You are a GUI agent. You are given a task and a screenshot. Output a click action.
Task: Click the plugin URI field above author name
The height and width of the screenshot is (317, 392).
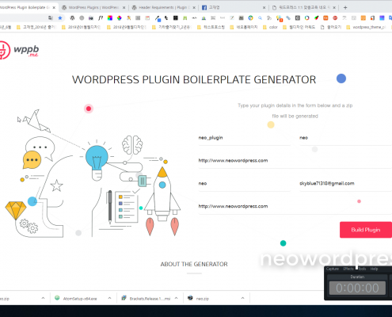click(x=295, y=161)
